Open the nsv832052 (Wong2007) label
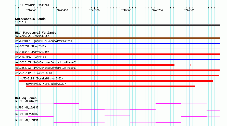Screen dimensions: 227x126 point(31,46)
